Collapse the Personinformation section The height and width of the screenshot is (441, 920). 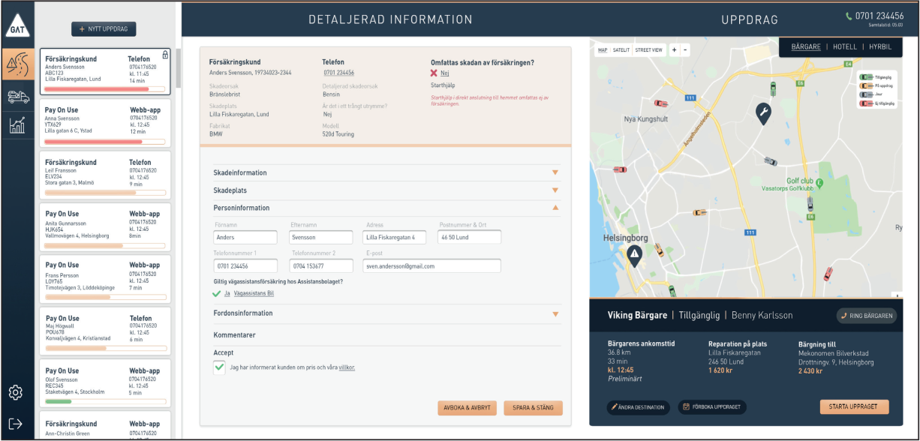tap(386, 208)
